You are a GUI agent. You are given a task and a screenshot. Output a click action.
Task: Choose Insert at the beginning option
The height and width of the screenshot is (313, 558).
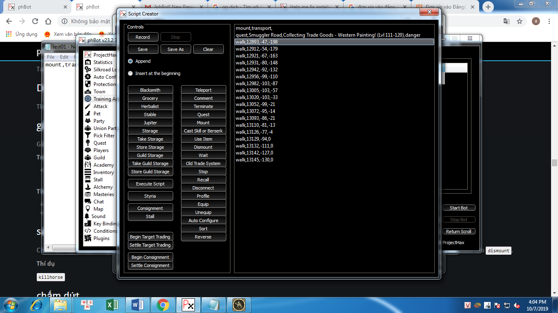coord(130,73)
